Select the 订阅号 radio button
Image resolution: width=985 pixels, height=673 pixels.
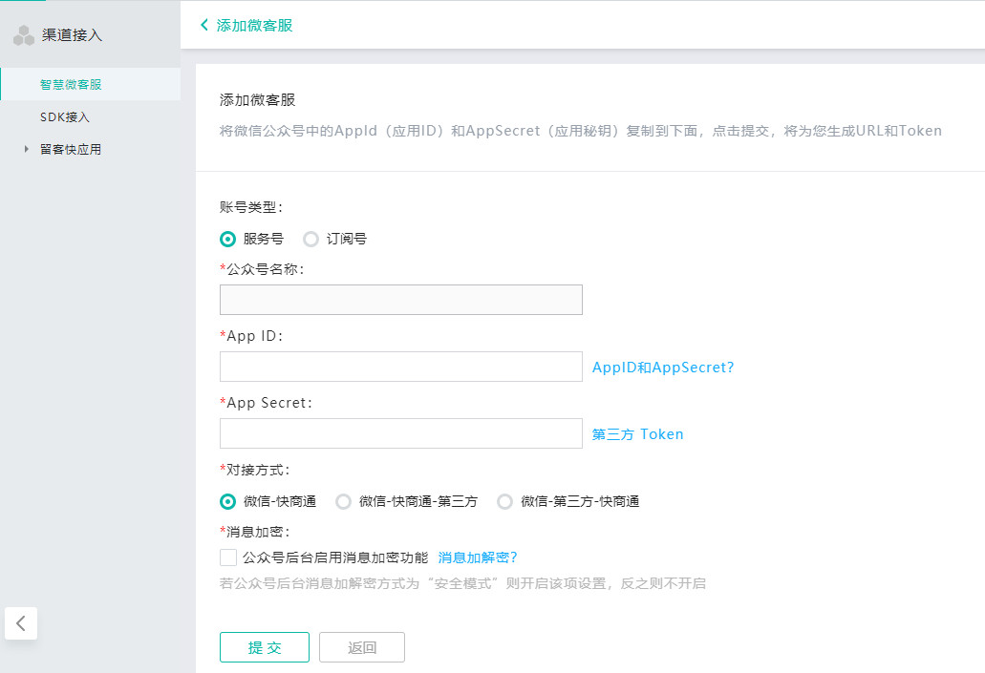(x=310, y=239)
